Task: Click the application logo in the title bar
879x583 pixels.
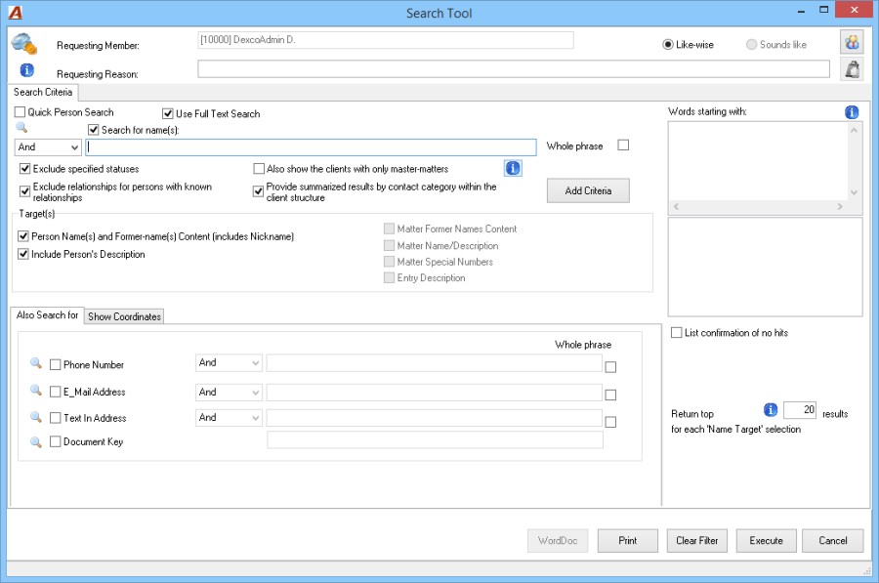Action: [x=15, y=13]
